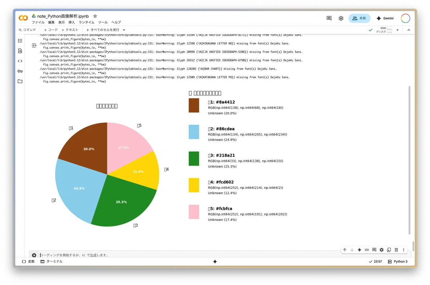
Task: Move the cell up with arrow icon
Action: pos(345,250)
